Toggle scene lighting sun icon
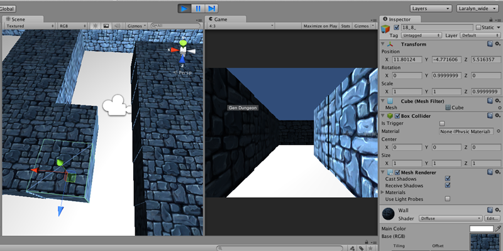 (96, 26)
